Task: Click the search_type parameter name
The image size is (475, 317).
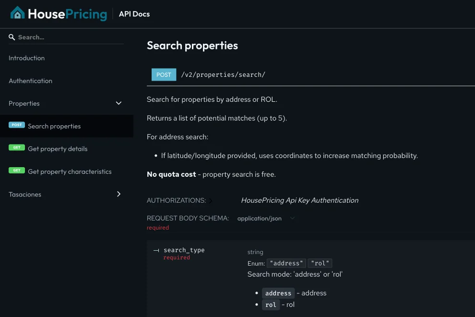Action: coord(184,250)
